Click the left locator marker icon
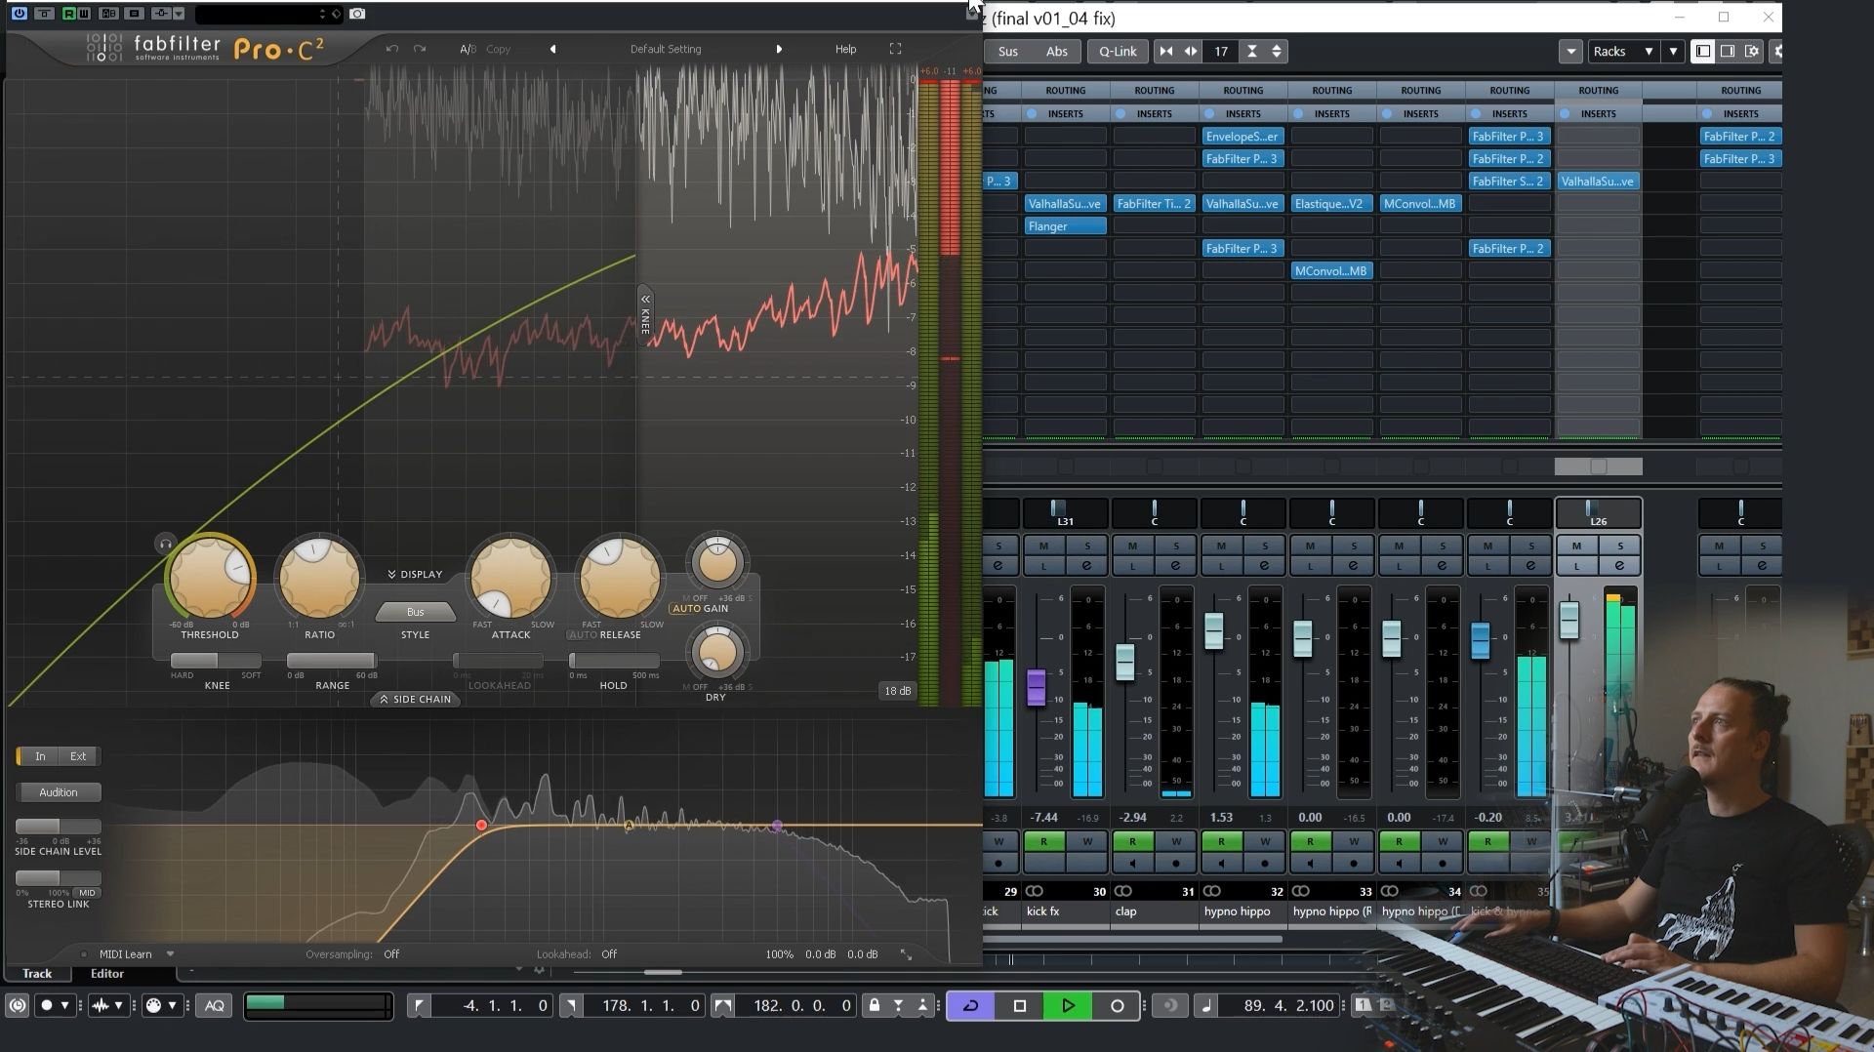 coord(419,1006)
